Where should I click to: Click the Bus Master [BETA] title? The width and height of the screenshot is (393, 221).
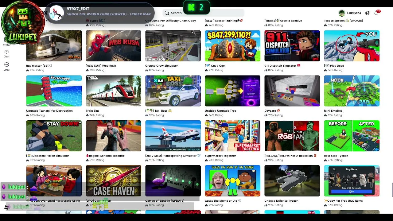click(39, 66)
